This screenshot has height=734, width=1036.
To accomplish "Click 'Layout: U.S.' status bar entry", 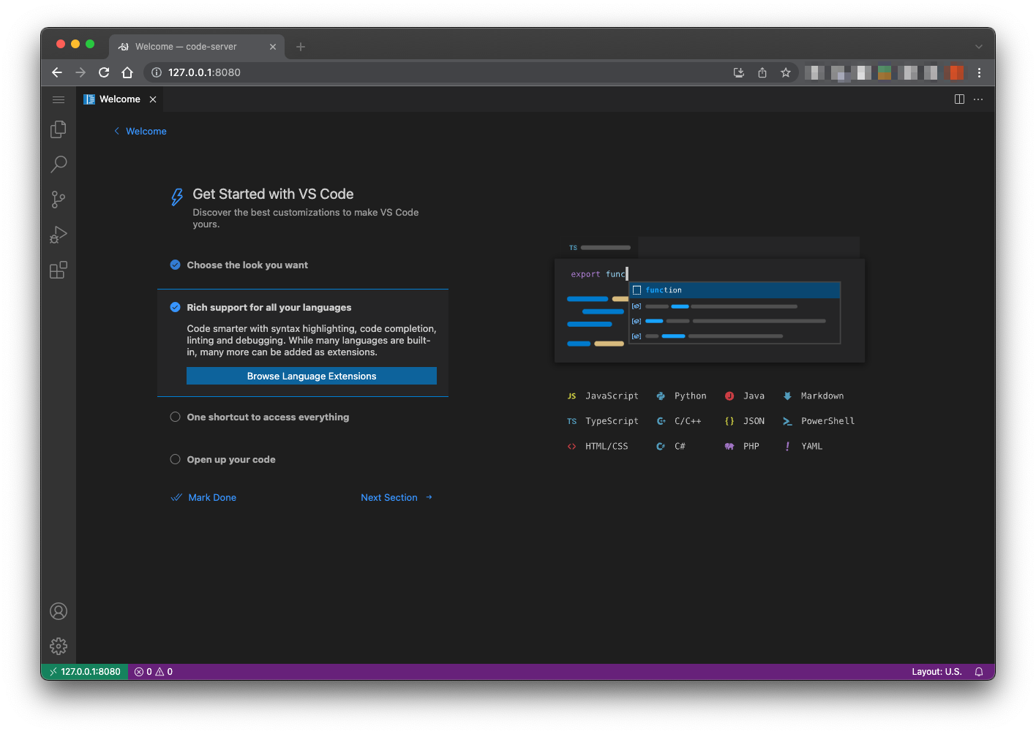I will pyautogui.click(x=936, y=672).
